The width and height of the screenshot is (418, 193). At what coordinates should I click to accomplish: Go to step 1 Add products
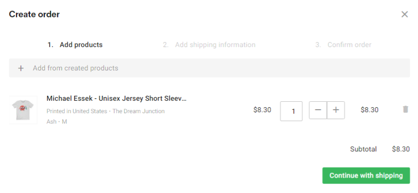(x=75, y=45)
